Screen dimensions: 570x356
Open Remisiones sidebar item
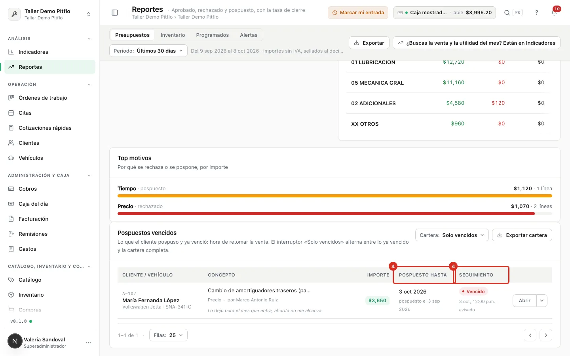tap(50, 234)
